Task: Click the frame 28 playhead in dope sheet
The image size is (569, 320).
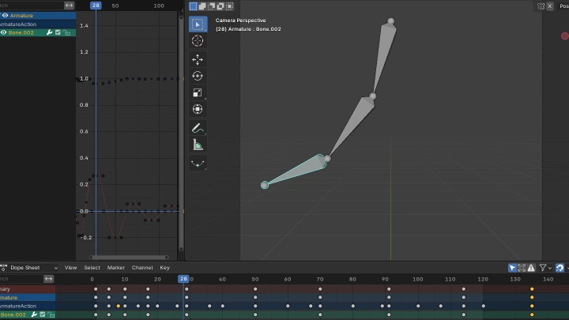Action: [x=183, y=279]
